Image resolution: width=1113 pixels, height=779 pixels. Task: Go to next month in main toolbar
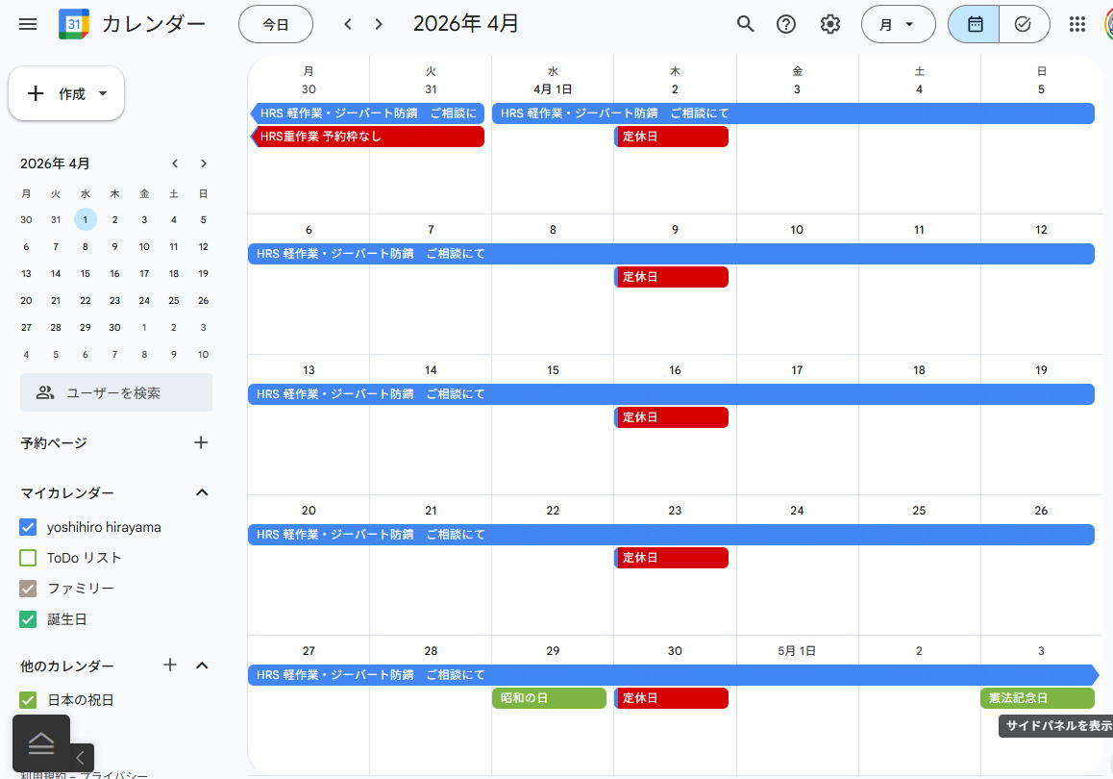click(x=379, y=24)
